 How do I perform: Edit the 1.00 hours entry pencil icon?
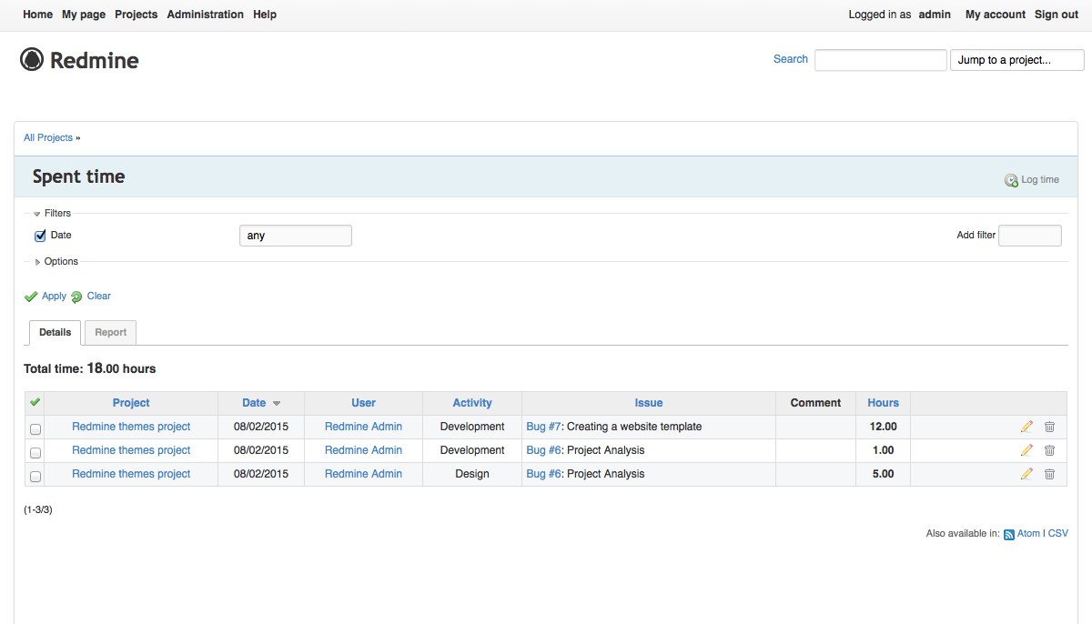[1027, 450]
